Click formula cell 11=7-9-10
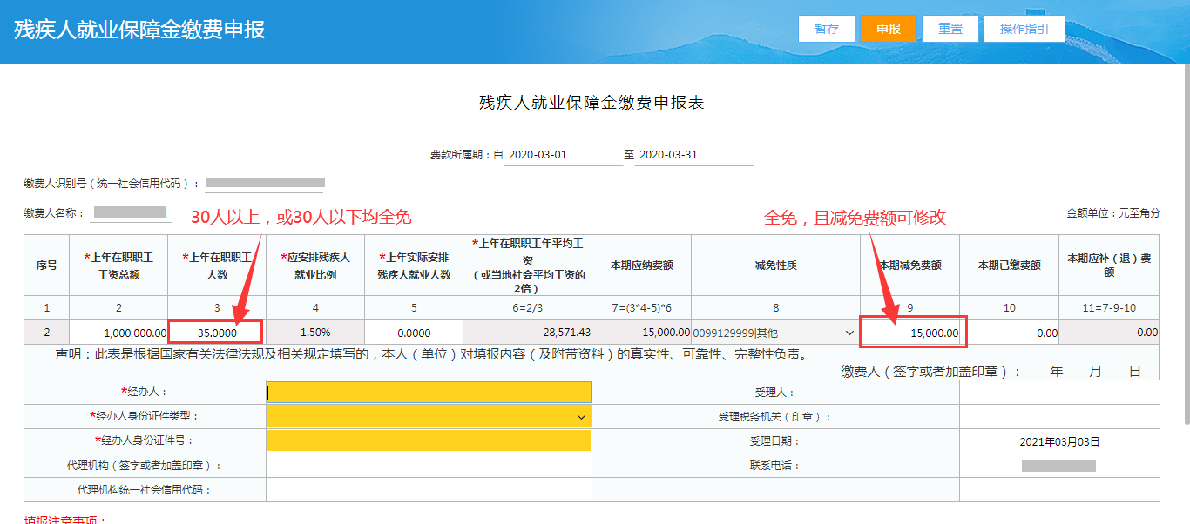Viewport: 1190px width, 524px height. (x=1110, y=308)
